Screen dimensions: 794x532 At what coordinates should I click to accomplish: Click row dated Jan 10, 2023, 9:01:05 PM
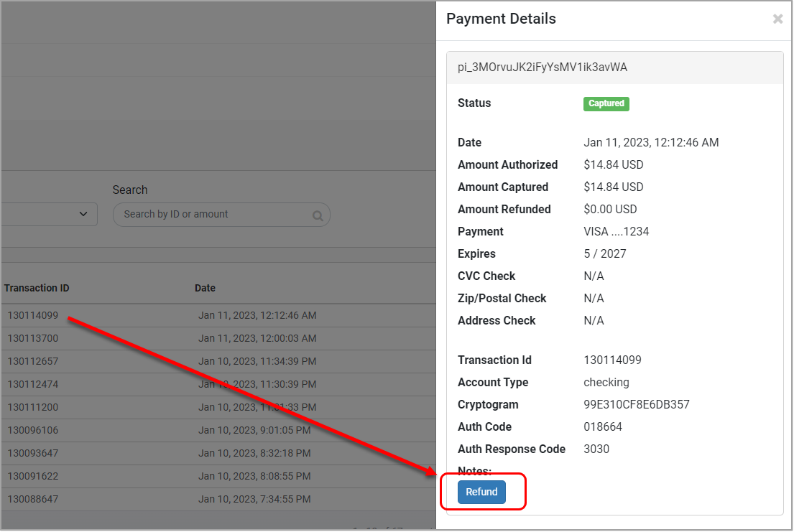pos(216,429)
